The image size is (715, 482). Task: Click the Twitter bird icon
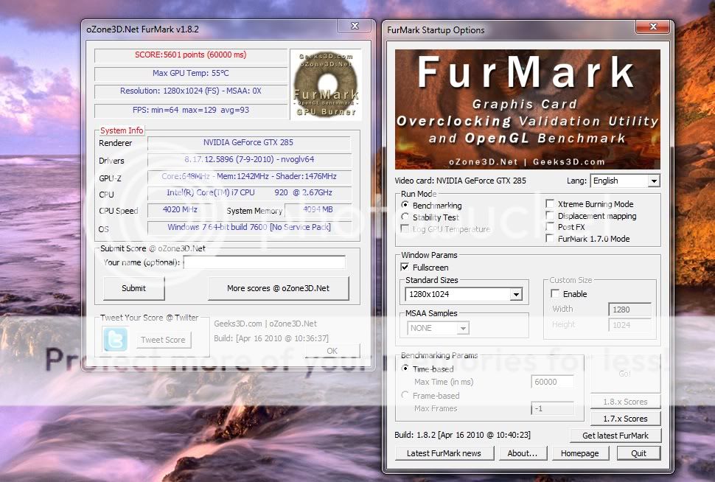pyautogui.click(x=115, y=339)
